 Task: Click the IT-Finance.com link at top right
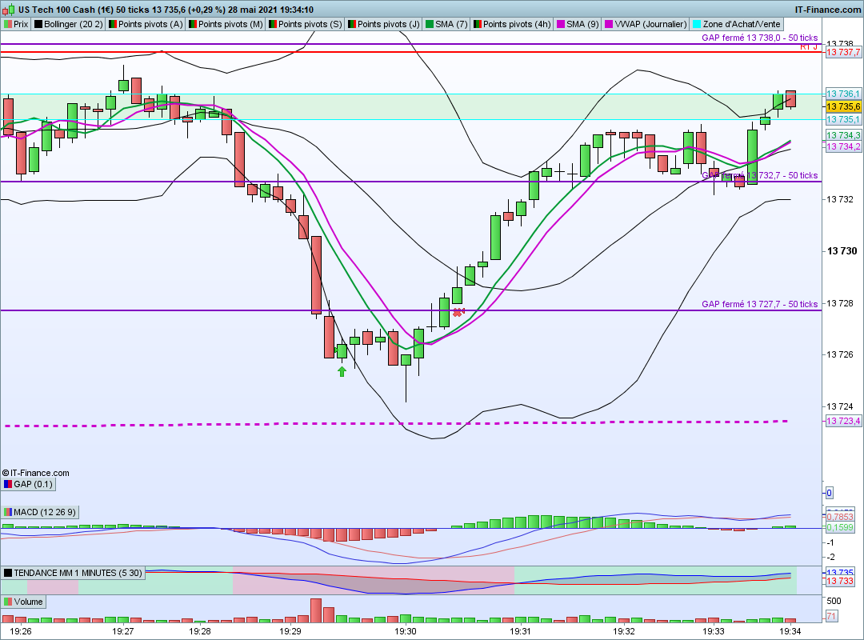(828, 10)
